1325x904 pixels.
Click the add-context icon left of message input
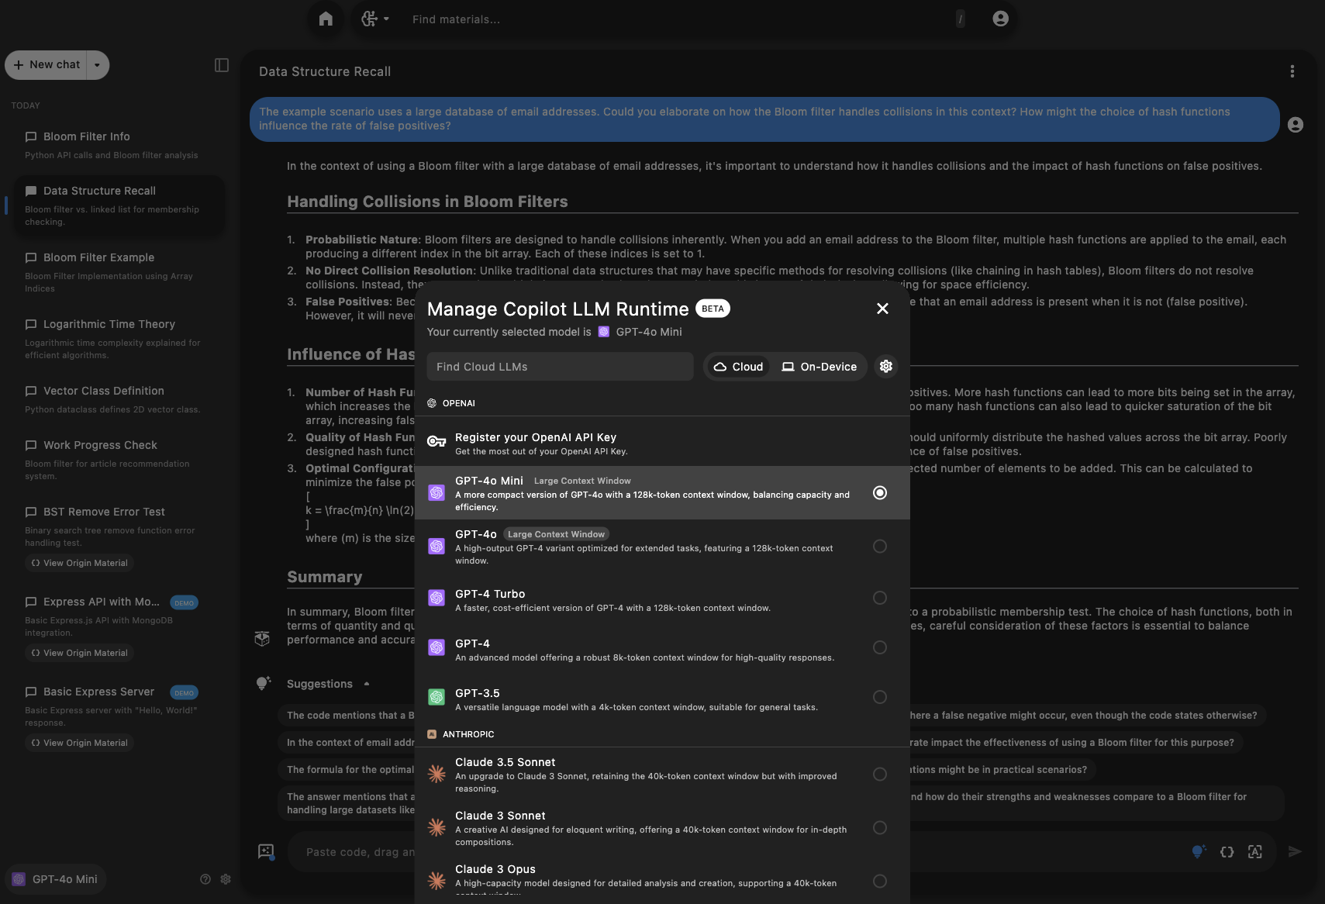click(x=266, y=851)
